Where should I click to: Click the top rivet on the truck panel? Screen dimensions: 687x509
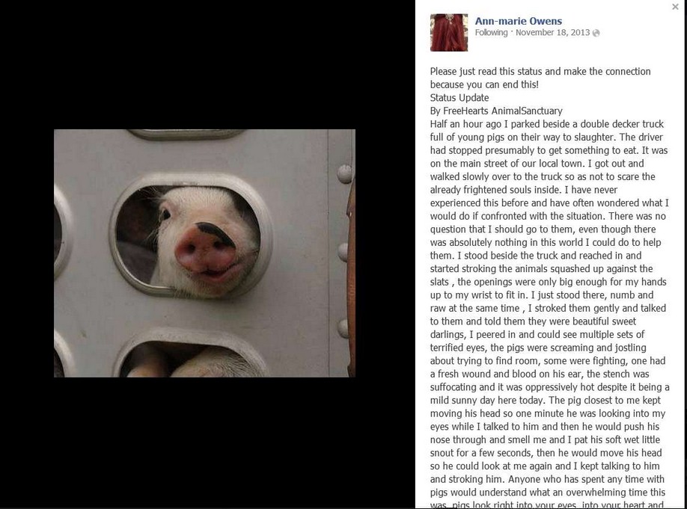click(x=344, y=173)
